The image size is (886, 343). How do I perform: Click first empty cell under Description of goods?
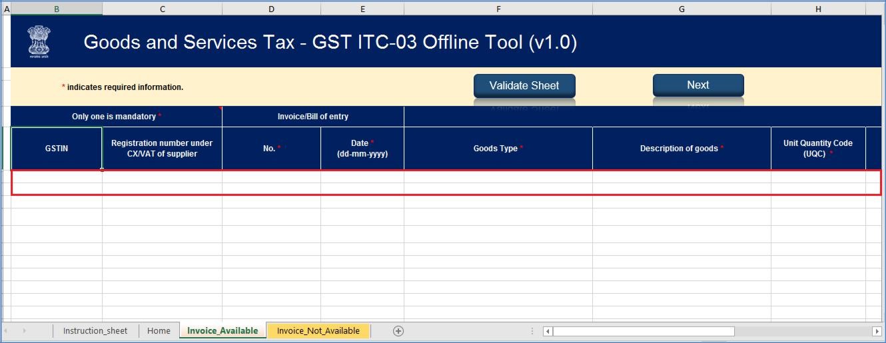coord(681,176)
